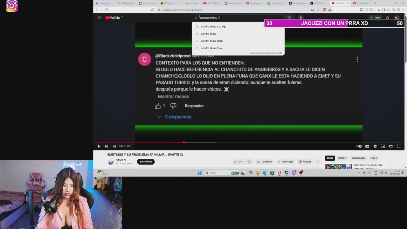The width and height of the screenshot is (407, 229).
Task: Bookmark this page icon
Action: pos(152,10)
